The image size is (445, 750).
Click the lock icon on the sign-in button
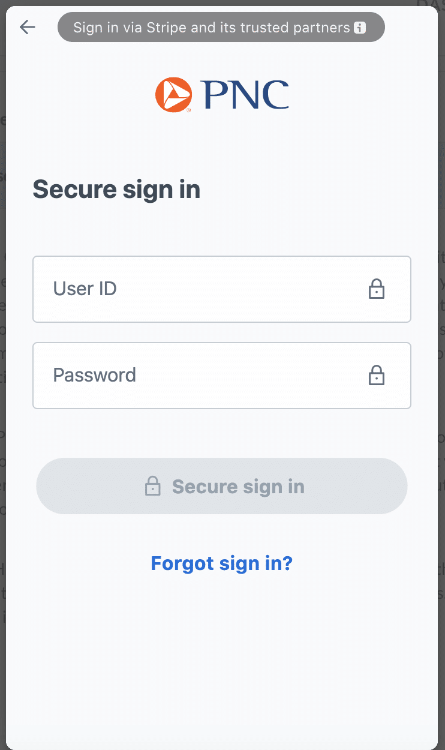(153, 486)
